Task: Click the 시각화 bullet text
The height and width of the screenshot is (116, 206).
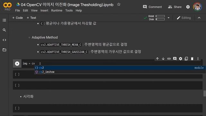Action: 28,96
